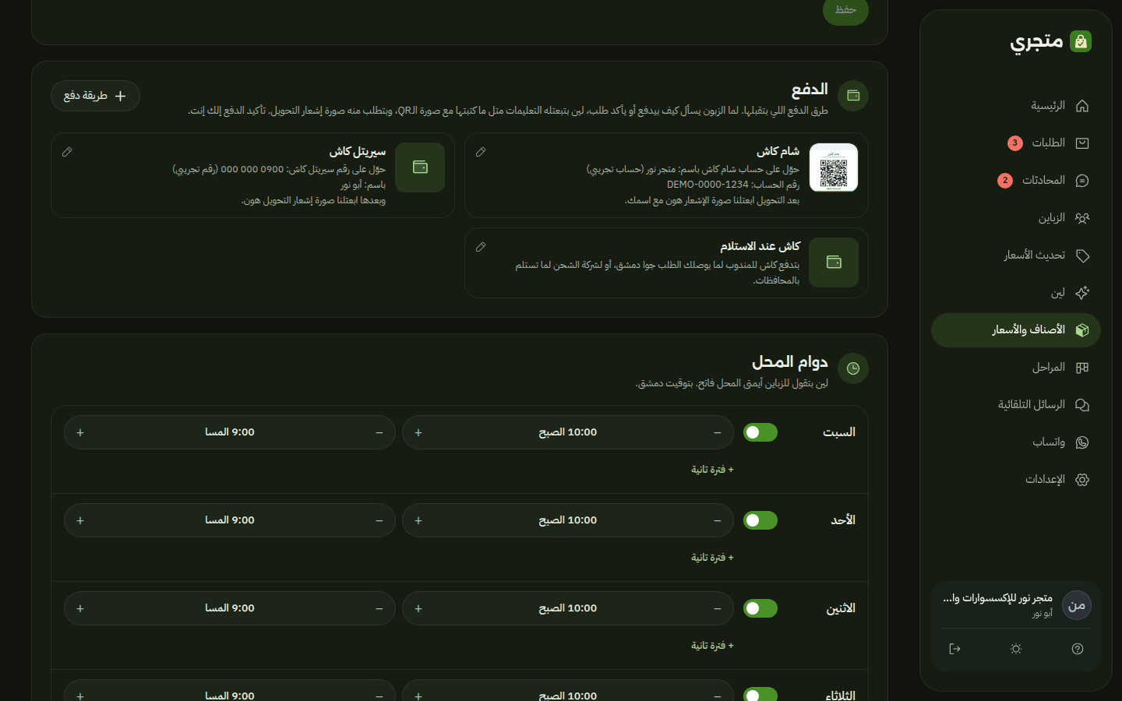Open the شام كاش QR code thumbnail
The width and height of the screenshot is (1122, 701).
(834, 167)
